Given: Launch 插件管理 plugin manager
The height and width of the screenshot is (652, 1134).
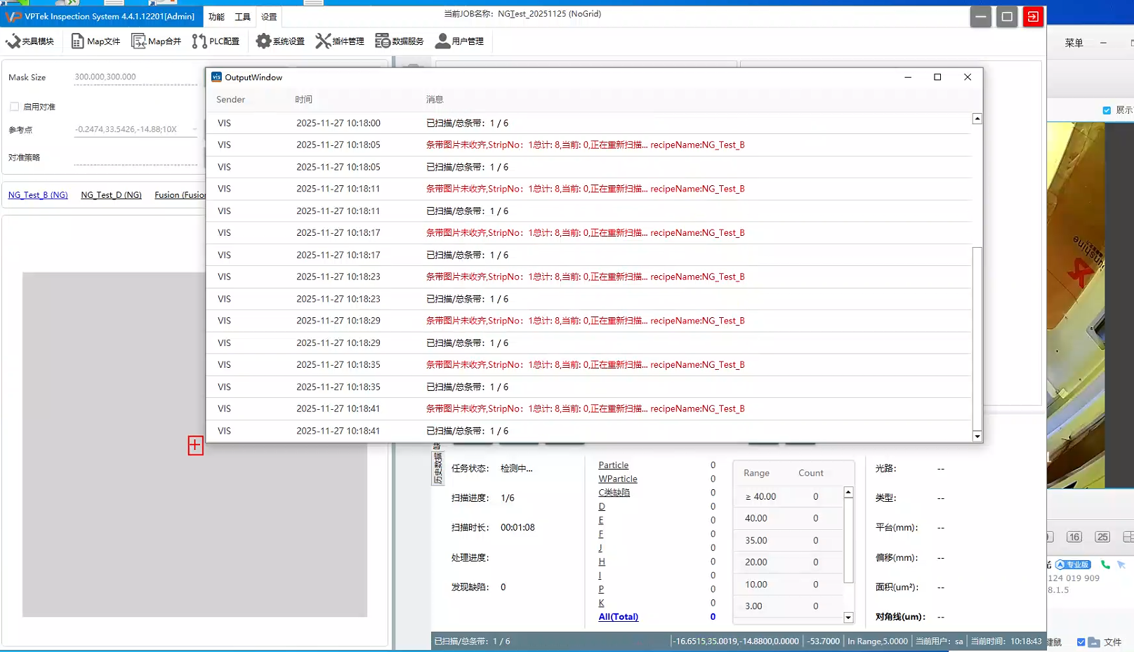Looking at the screenshot, I should click(x=340, y=41).
